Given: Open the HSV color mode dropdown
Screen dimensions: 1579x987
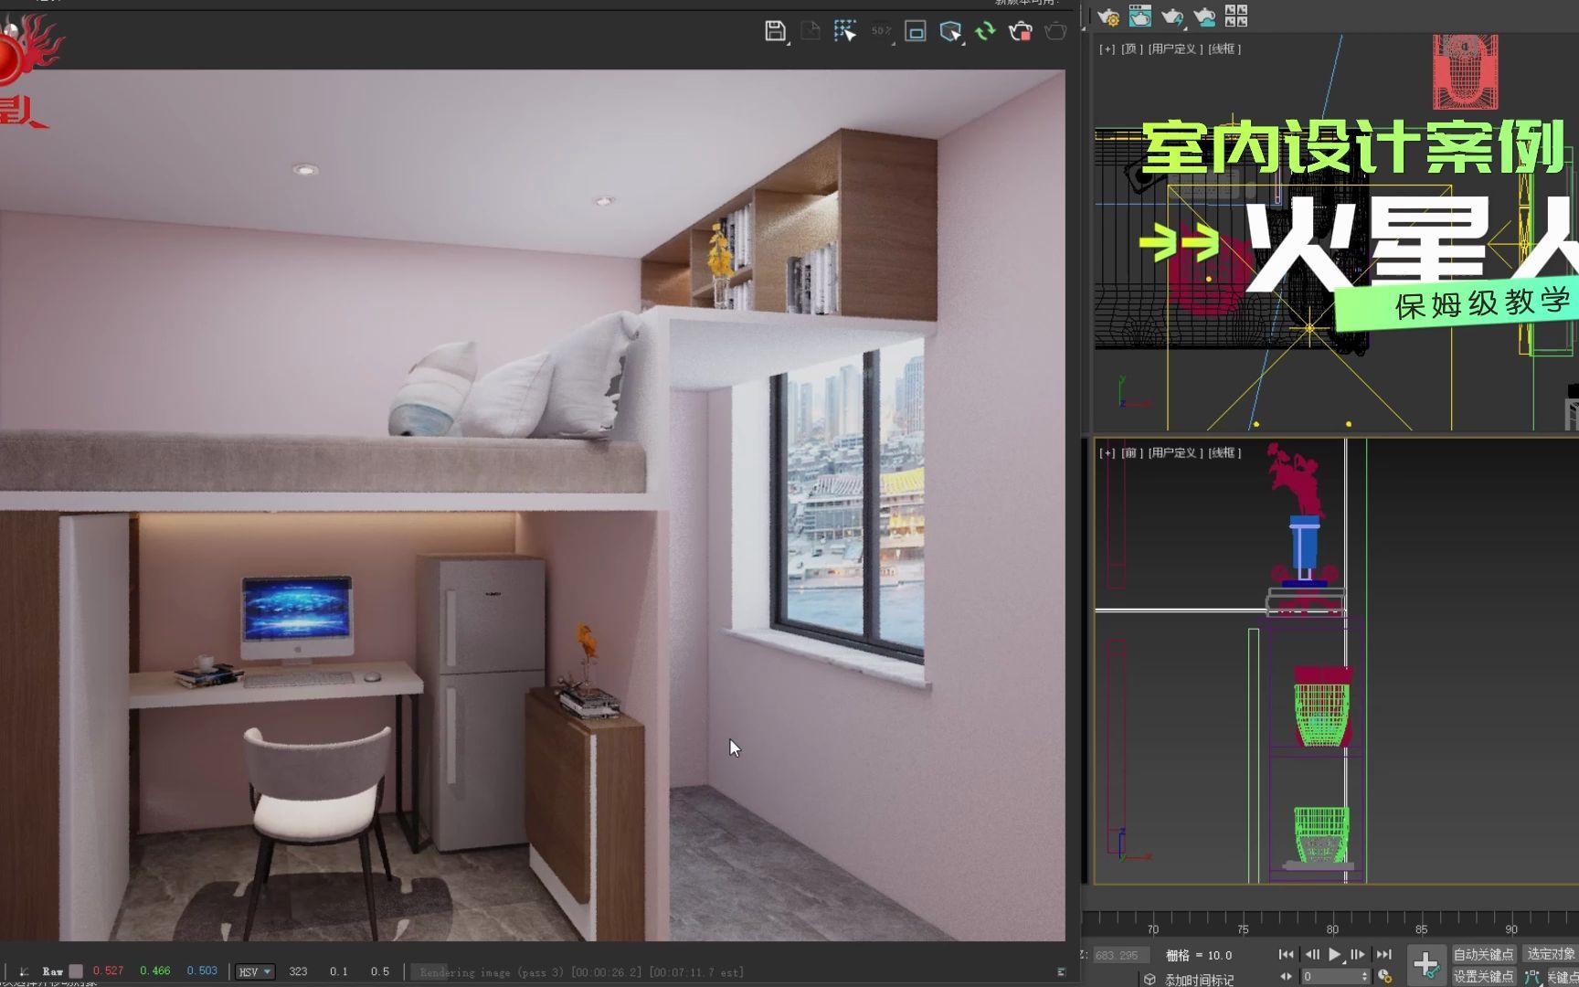Looking at the screenshot, I should (255, 971).
